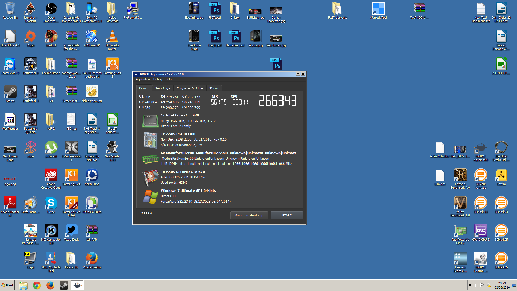
Task: Click the Intel Core i7 920 heading
Action: (180, 115)
